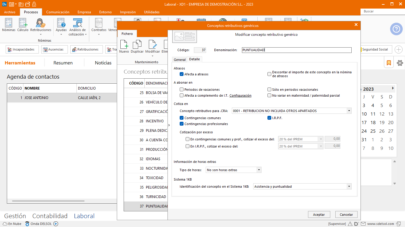Screen dimensions: 405x227
Task: Expand the Concepto retributivo para .CRA dropdown
Action: [349, 111]
